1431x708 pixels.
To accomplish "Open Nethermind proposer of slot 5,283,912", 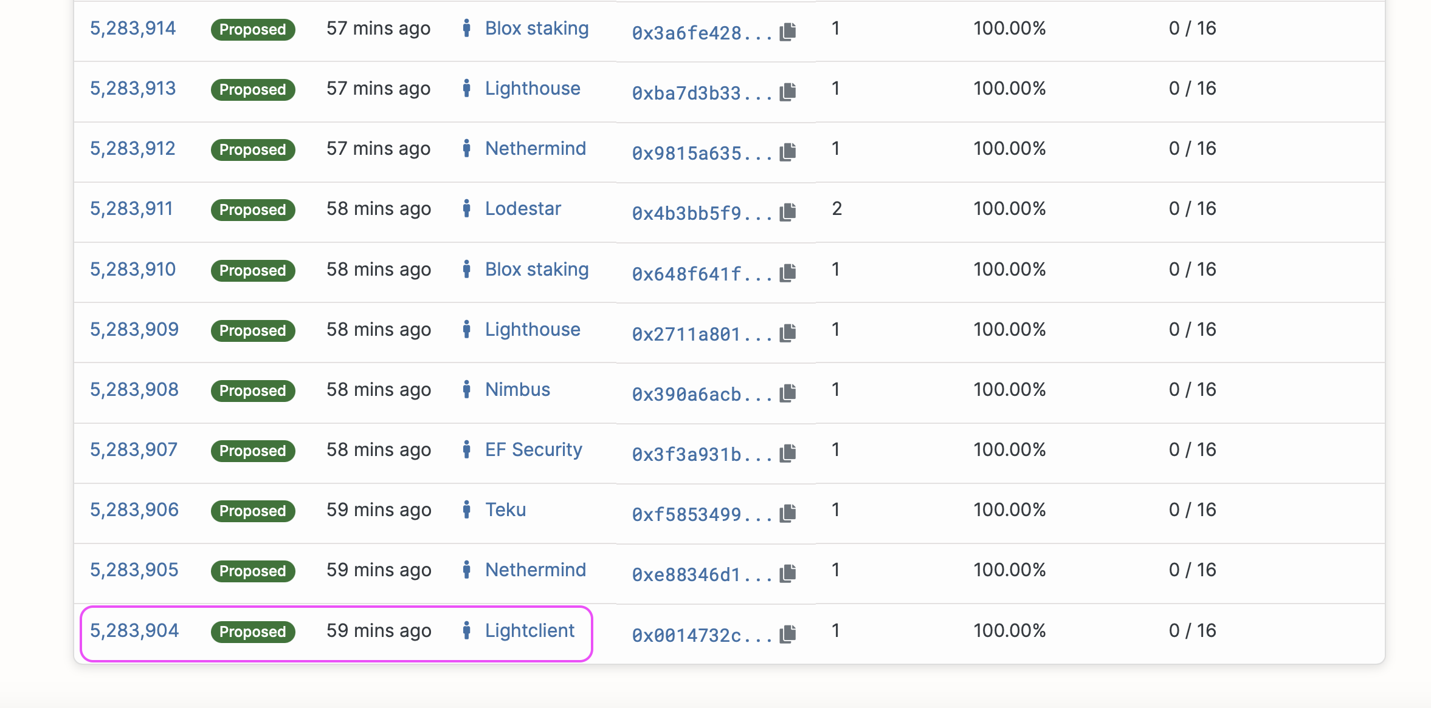I will pos(536,149).
